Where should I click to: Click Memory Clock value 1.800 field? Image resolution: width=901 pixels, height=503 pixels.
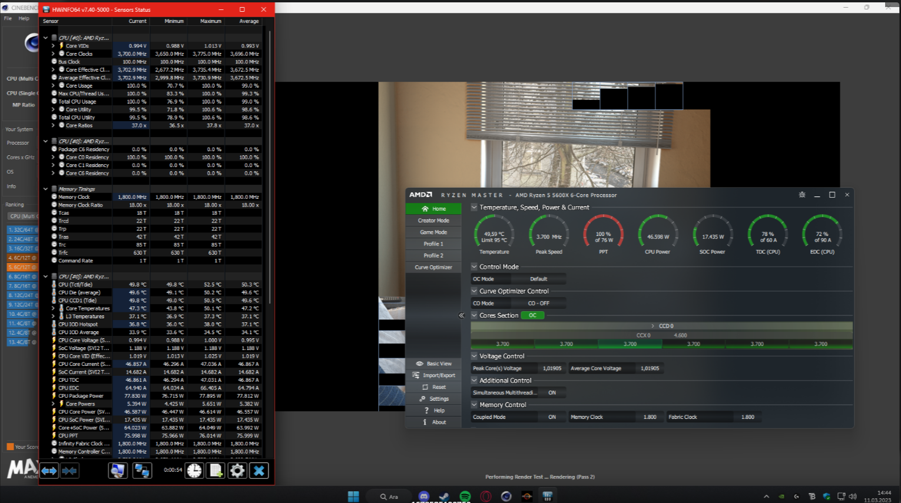click(650, 417)
